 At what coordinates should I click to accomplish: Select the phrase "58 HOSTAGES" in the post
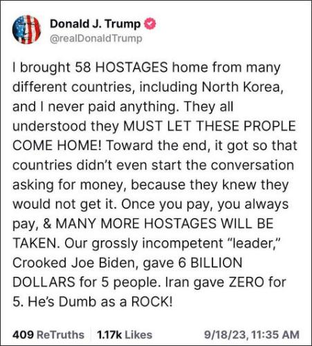pyautogui.click(x=122, y=68)
